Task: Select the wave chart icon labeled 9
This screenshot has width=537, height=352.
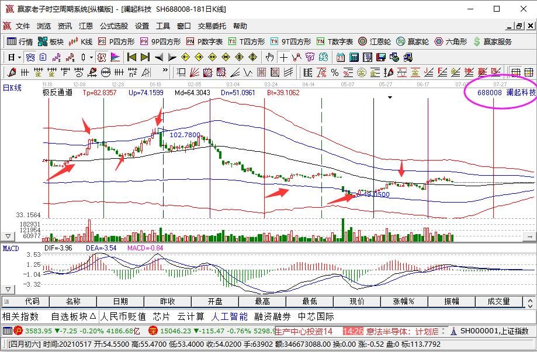Action: (70, 57)
